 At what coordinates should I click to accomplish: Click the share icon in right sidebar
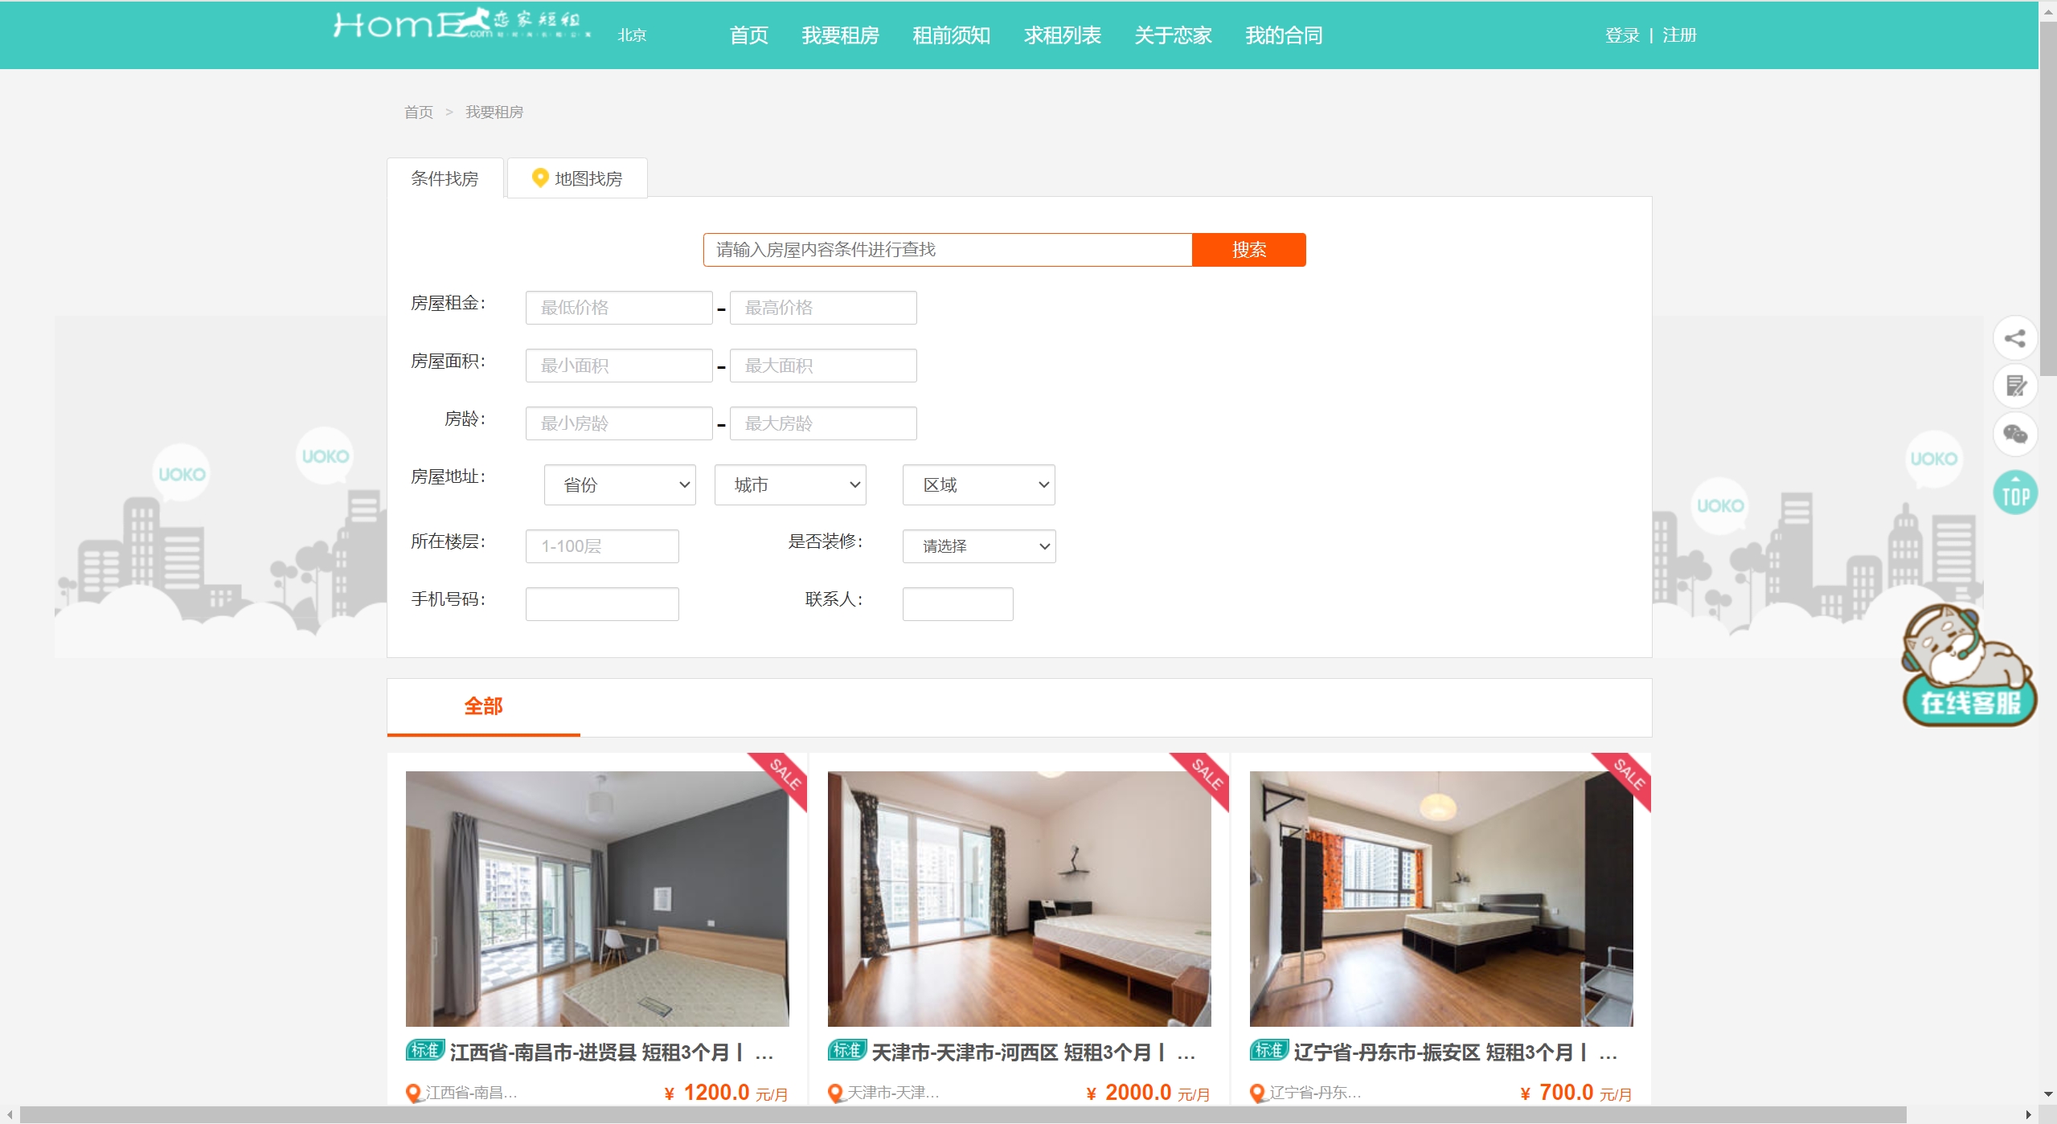click(2014, 338)
